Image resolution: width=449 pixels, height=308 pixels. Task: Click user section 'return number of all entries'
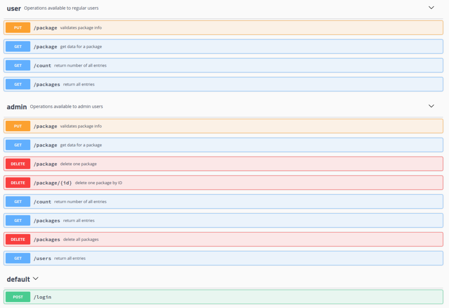pos(81,65)
